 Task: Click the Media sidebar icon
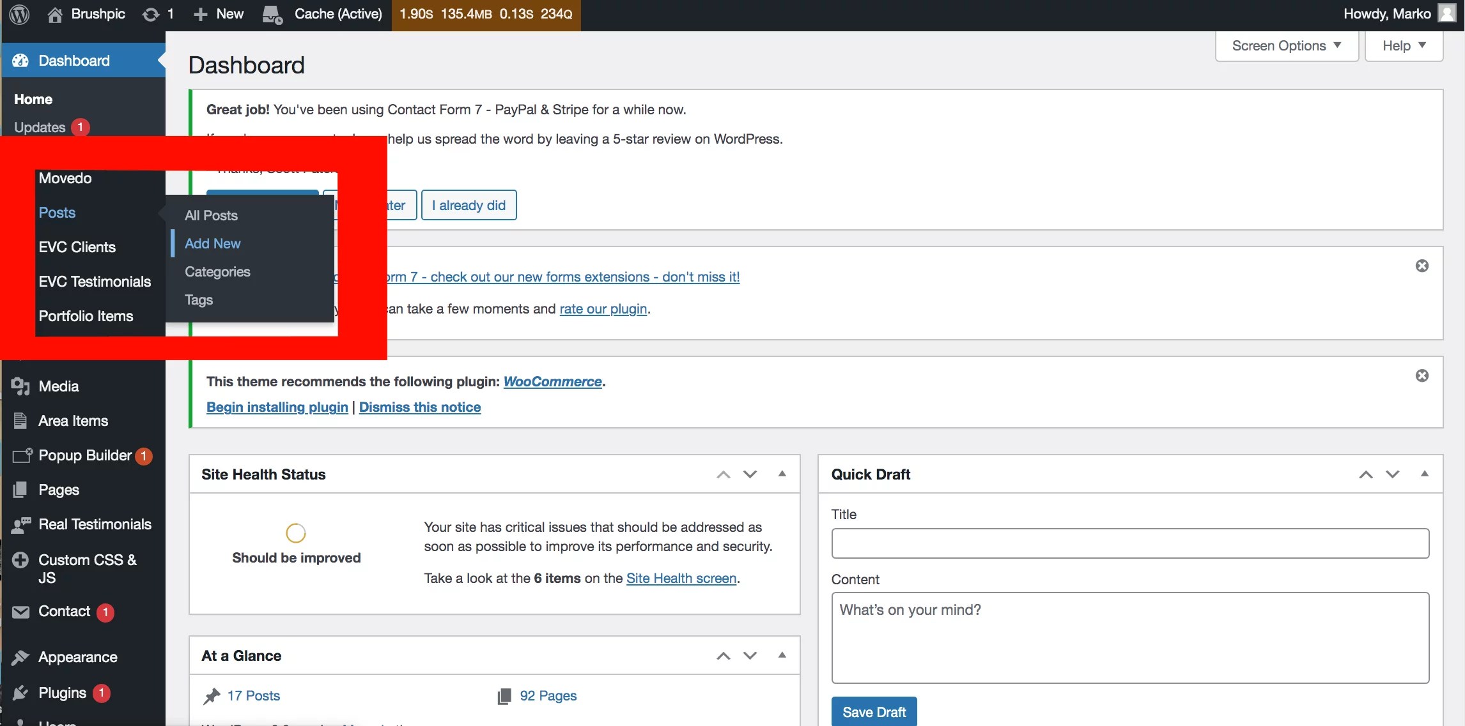pyautogui.click(x=20, y=386)
